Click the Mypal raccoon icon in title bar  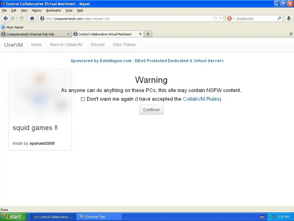click(x=3, y=3)
